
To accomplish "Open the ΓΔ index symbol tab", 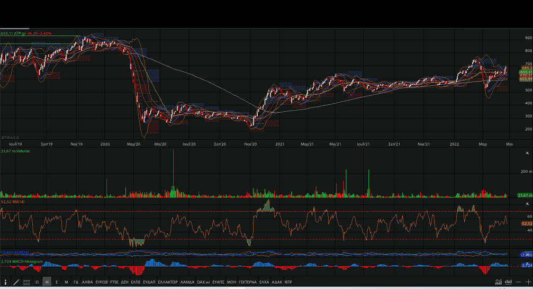I will (x=76, y=282).
